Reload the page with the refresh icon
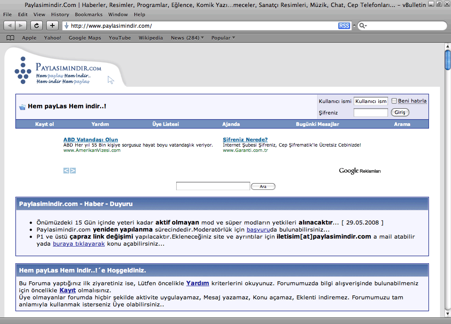451x324 pixels. pyautogui.click(x=37, y=26)
